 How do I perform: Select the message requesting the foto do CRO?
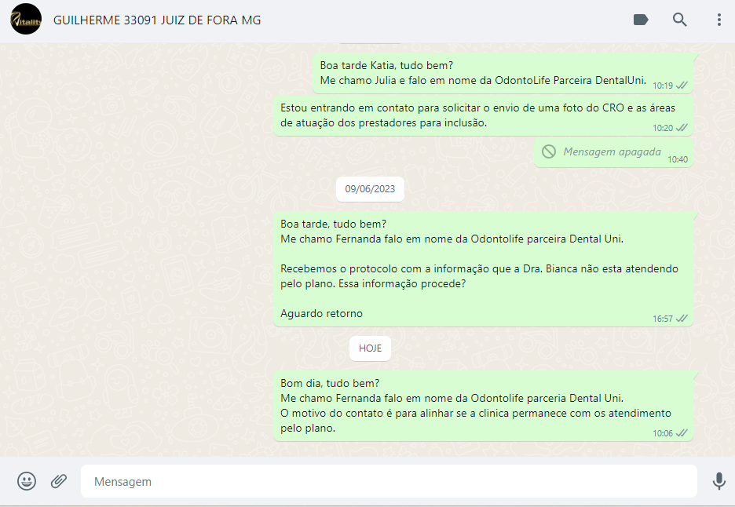[483, 115]
